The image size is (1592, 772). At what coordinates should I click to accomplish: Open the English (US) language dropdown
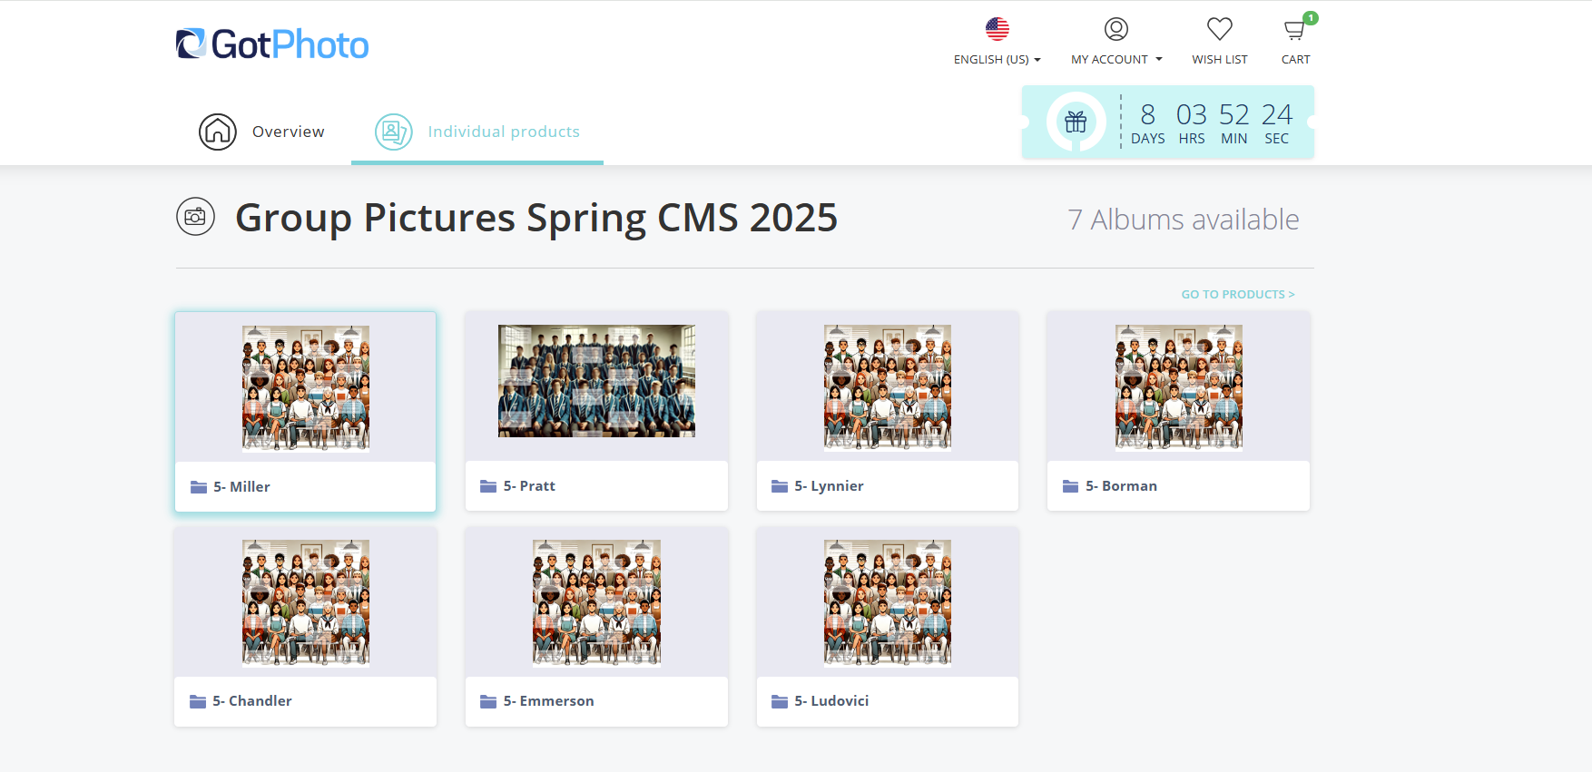tap(997, 59)
